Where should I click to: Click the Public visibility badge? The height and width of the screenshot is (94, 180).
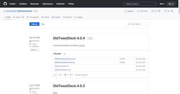pyautogui.click(x=35, y=11)
